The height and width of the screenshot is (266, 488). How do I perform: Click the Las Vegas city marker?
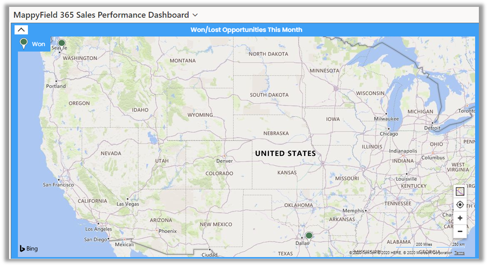(127, 198)
